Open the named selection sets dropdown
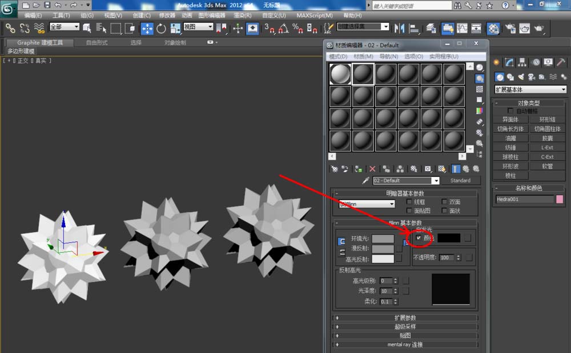 point(363,27)
